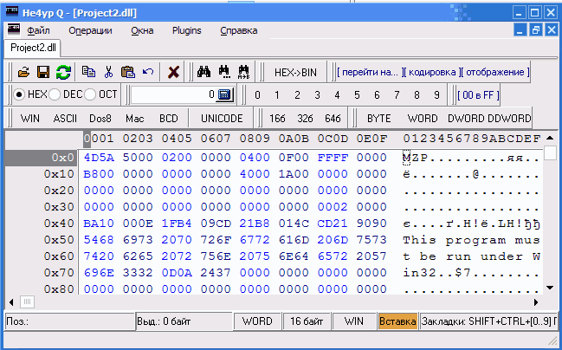Choose BYTE grouping
562x350 pixels.
tap(378, 119)
